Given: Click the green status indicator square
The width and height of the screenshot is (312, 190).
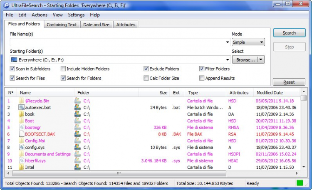Looking at the screenshot, I should coord(300,183).
